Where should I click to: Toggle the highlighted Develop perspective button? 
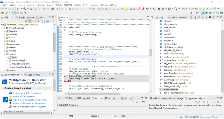[203, 13]
